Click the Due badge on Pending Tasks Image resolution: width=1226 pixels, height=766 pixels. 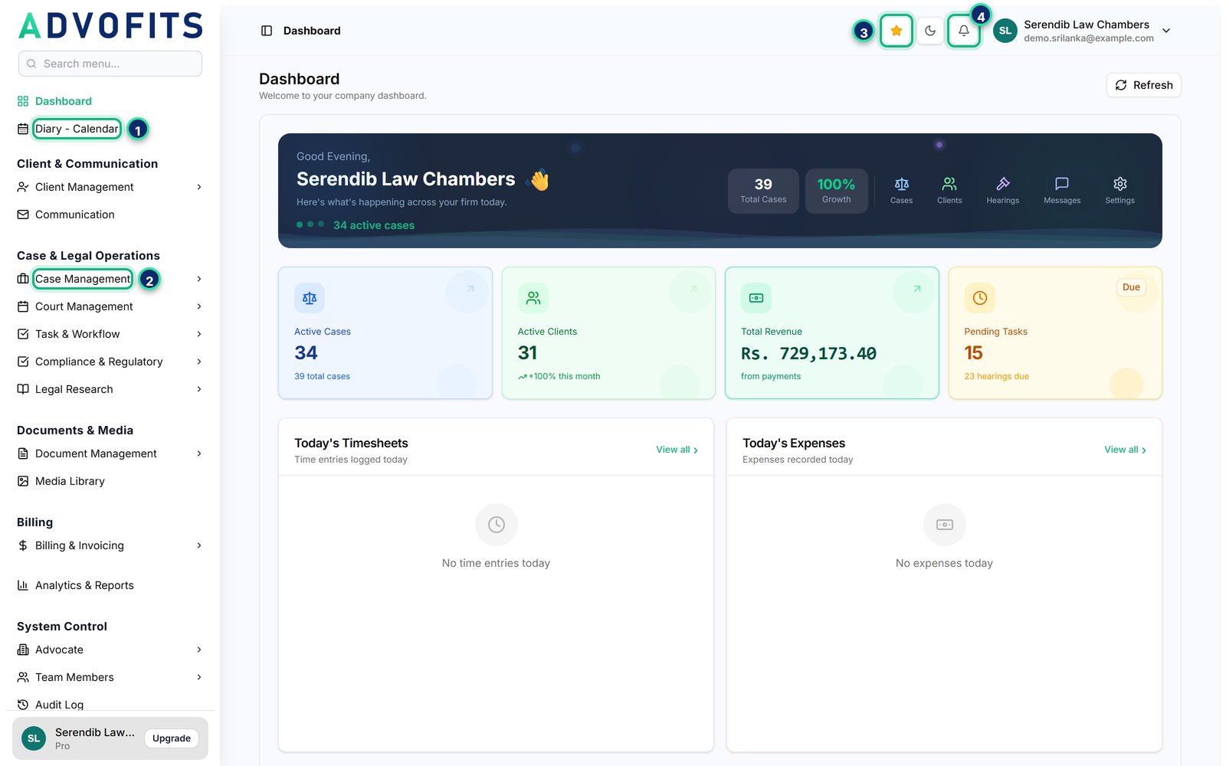[1131, 287]
